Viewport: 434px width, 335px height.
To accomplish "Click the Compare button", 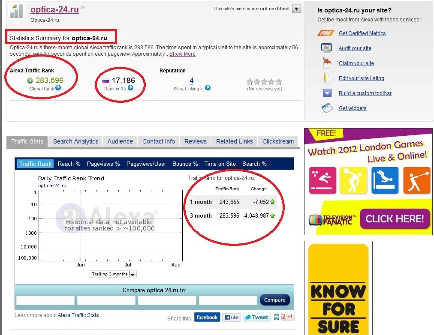I will click(274, 300).
